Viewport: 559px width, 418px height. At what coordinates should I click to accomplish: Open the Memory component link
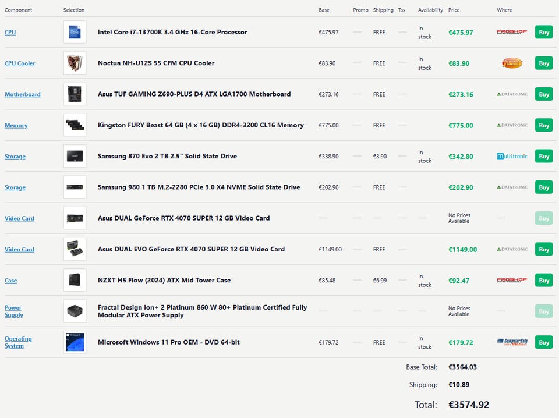coord(16,125)
